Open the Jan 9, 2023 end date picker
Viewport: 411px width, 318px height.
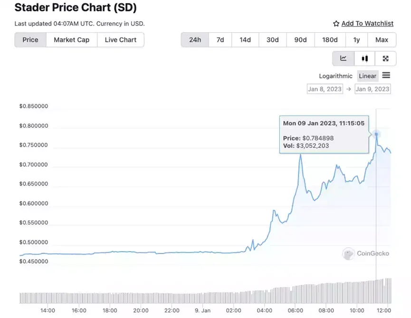373,89
